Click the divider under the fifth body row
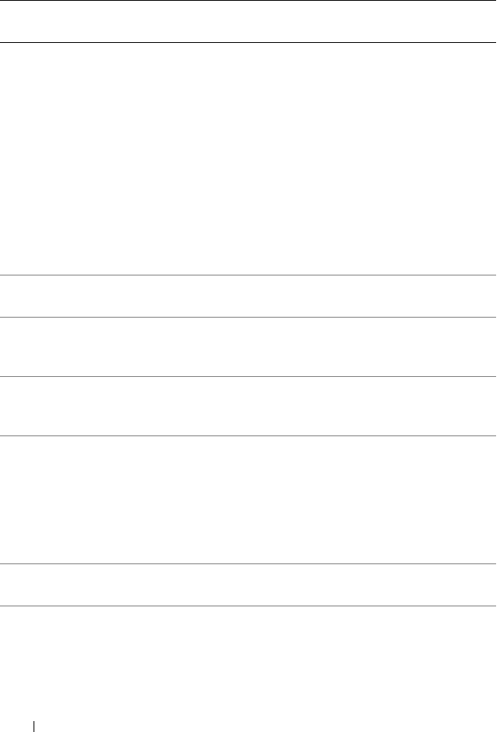The height and width of the screenshot is (732, 500). 250,563
